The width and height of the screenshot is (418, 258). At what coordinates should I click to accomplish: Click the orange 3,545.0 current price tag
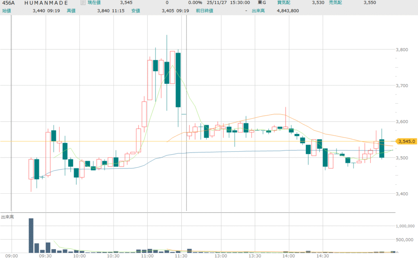tap(406, 141)
